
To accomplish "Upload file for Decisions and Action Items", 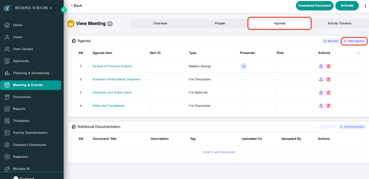I will (x=321, y=93).
